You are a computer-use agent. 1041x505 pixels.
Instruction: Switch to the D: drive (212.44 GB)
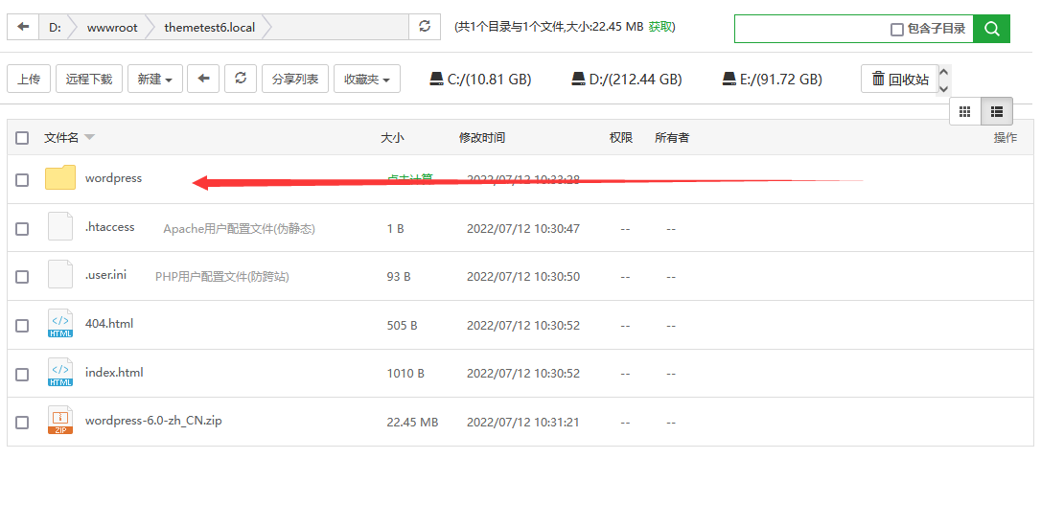(626, 80)
